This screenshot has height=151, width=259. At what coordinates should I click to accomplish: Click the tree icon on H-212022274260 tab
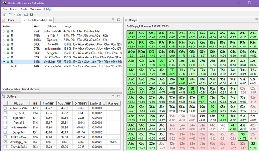click(24, 20)
